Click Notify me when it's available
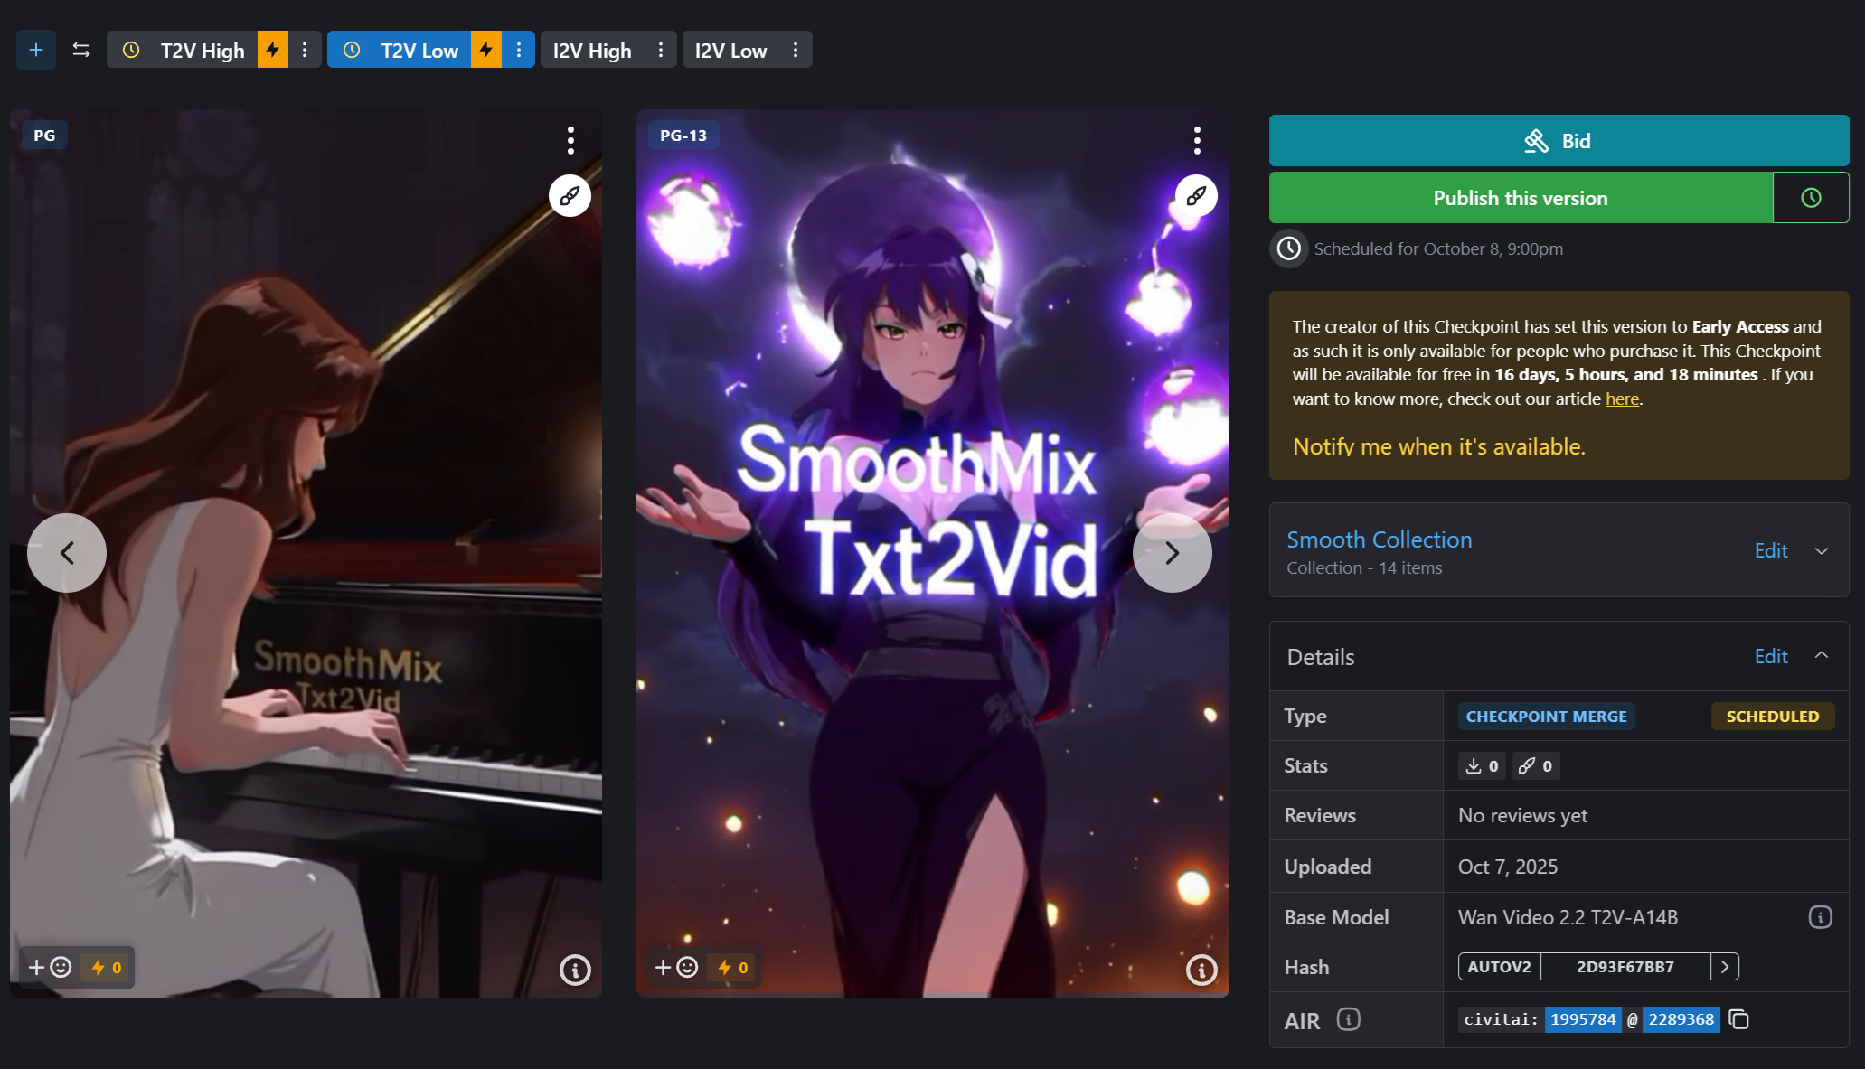This screenshot has width=1865, height=1069. coord(1438,446)
